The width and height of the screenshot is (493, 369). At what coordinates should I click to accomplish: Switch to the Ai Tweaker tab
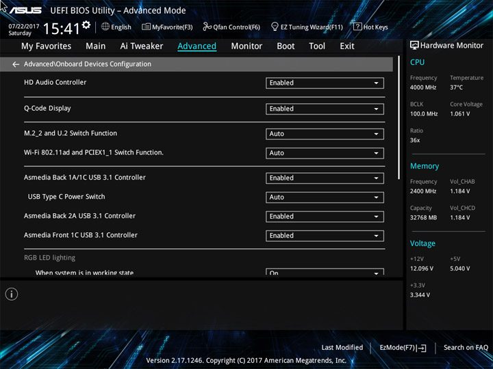point(142,46)
